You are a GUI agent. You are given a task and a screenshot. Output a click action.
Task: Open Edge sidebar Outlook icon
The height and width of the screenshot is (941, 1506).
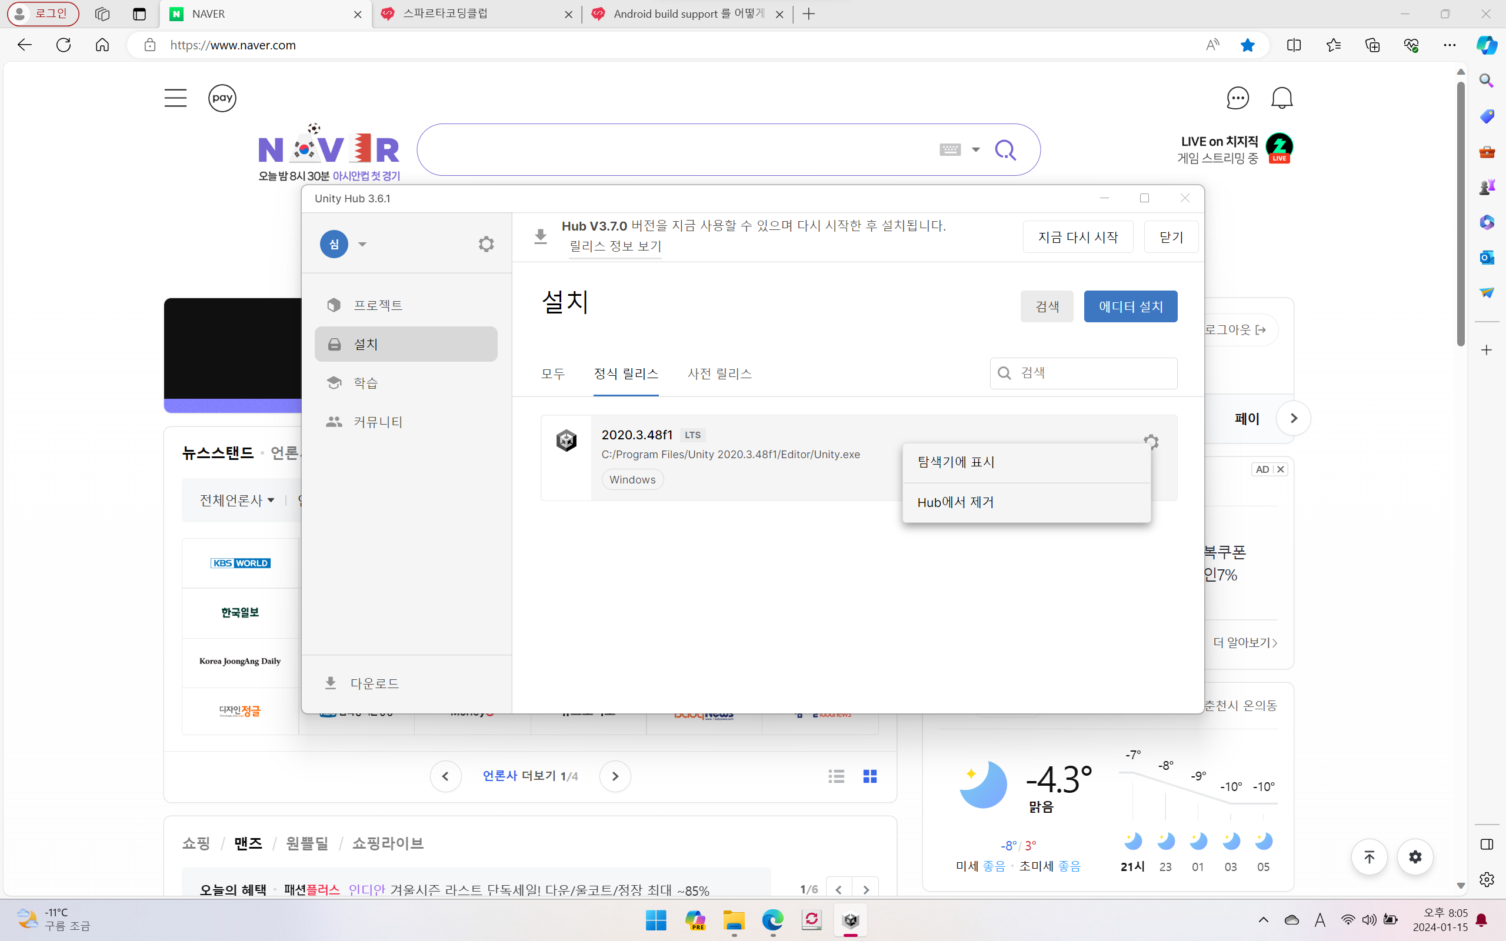click(x=1487, y=257)
